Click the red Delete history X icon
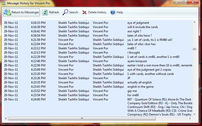Screen dimensions: 202x126 pyautogui.click(x=85, y=12)
